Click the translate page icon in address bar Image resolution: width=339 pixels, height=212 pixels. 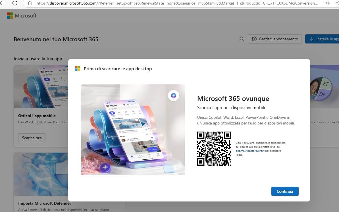click(327, 3)
